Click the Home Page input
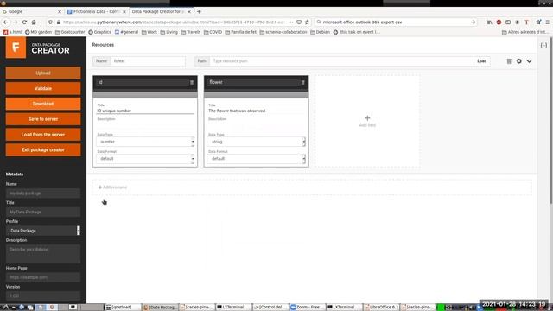 [43, 277]
